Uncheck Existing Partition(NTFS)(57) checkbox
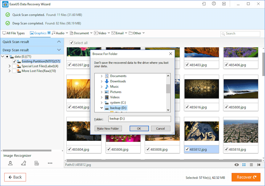The height and width of the screenshot is (186, 265). coord(14,61)
